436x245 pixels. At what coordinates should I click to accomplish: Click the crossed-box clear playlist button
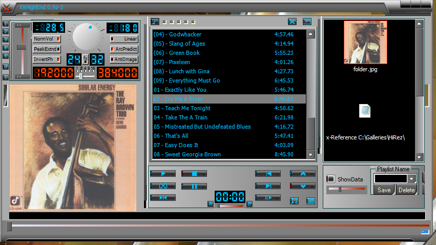(163, 186)
